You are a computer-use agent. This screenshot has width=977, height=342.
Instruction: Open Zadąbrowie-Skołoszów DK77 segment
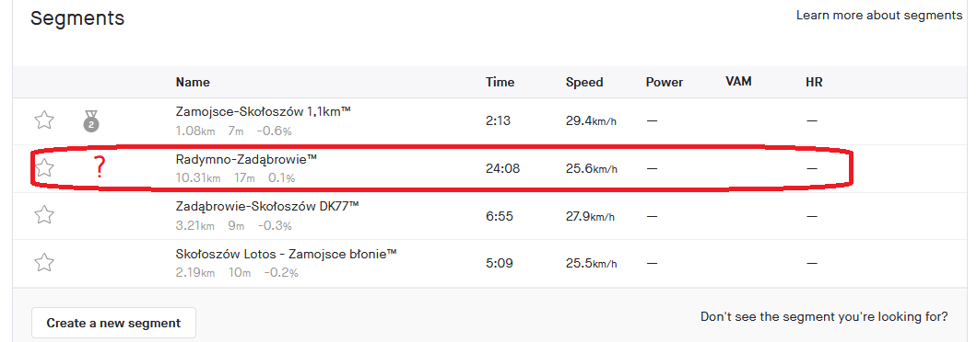coord(268,207)
